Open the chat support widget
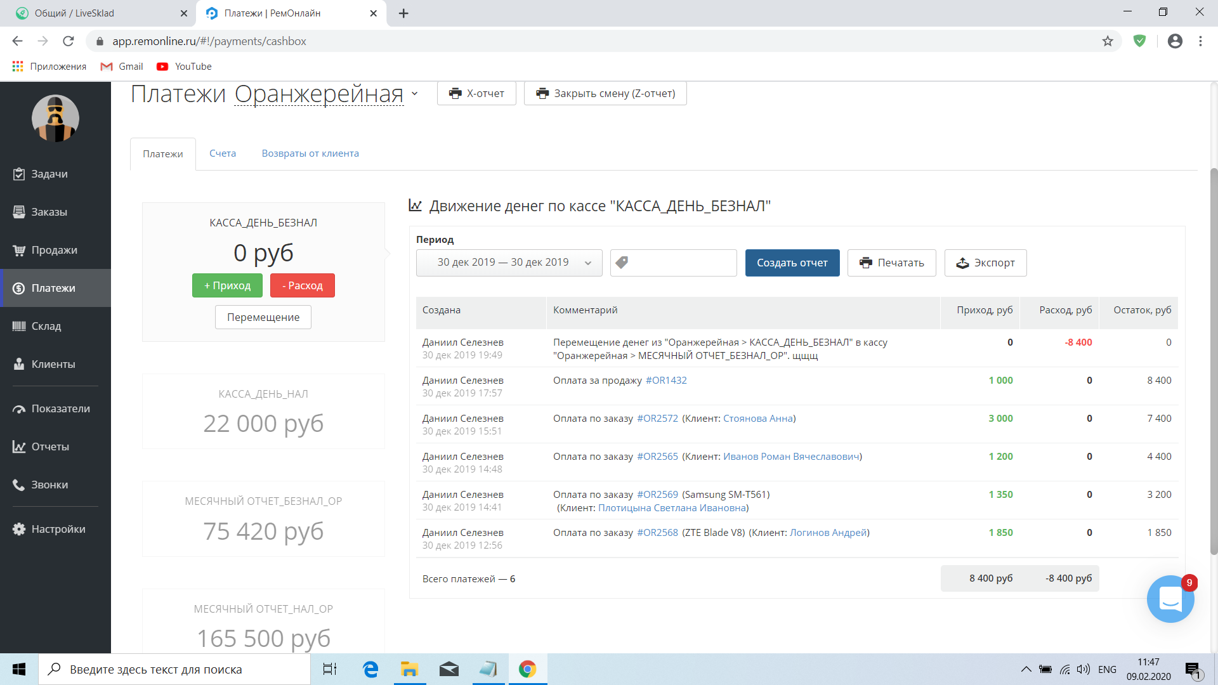The image size is (1218, 685). pos(1170,599)
